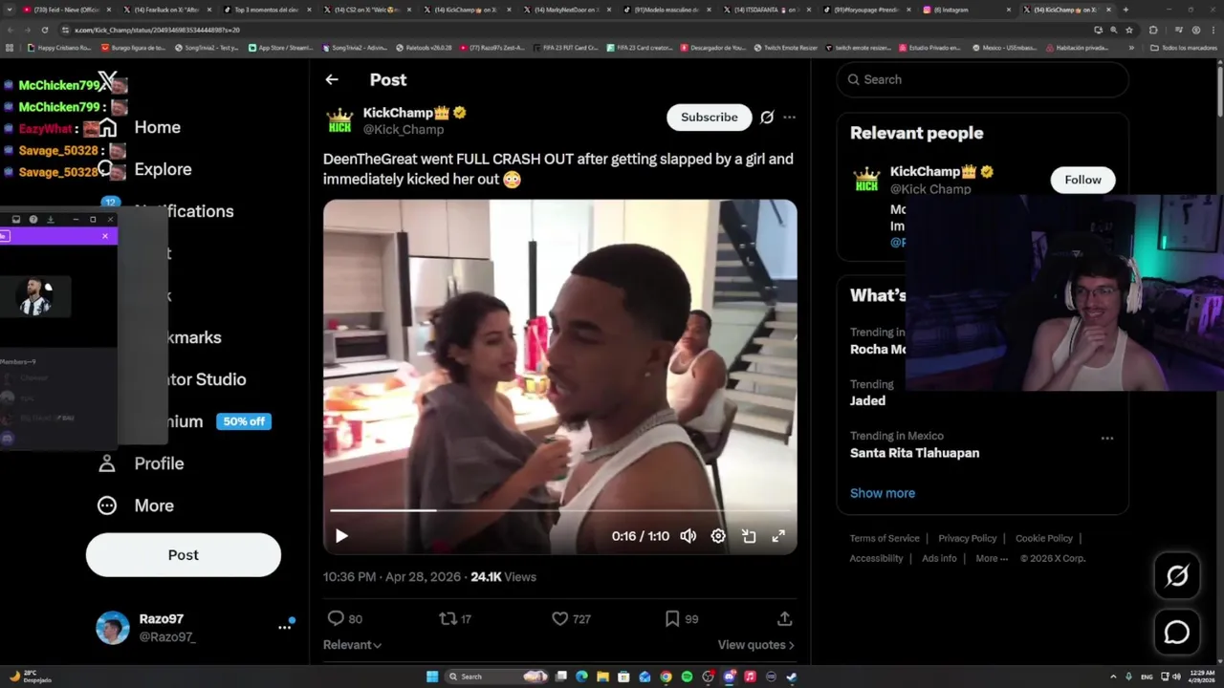Screen dimensions: 1224x688
Task: Launch Microsoft Edge from the taskbar
Action: (x=582, y=677)
